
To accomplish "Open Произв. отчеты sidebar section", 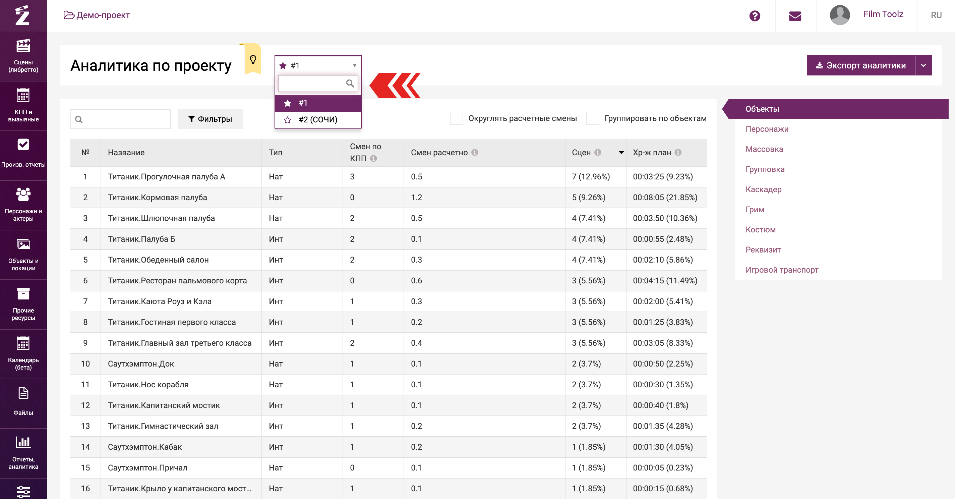I will tap(23, 156).
